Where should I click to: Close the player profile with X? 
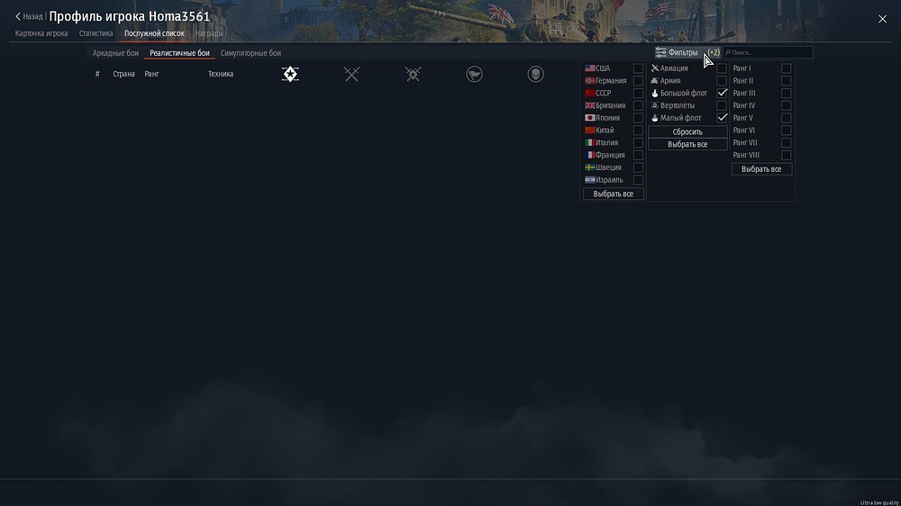pos(883,19)
